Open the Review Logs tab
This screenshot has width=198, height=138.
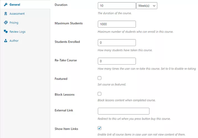click(x=17, y=32)
